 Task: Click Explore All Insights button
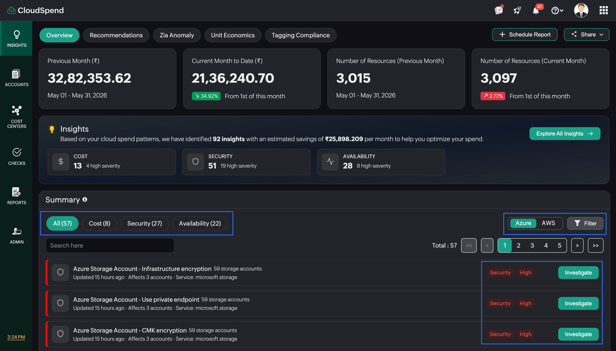tap(565, 134)
